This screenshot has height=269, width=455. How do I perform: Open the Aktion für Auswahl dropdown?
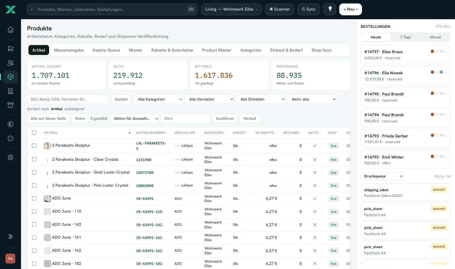(x=134, y=118)
